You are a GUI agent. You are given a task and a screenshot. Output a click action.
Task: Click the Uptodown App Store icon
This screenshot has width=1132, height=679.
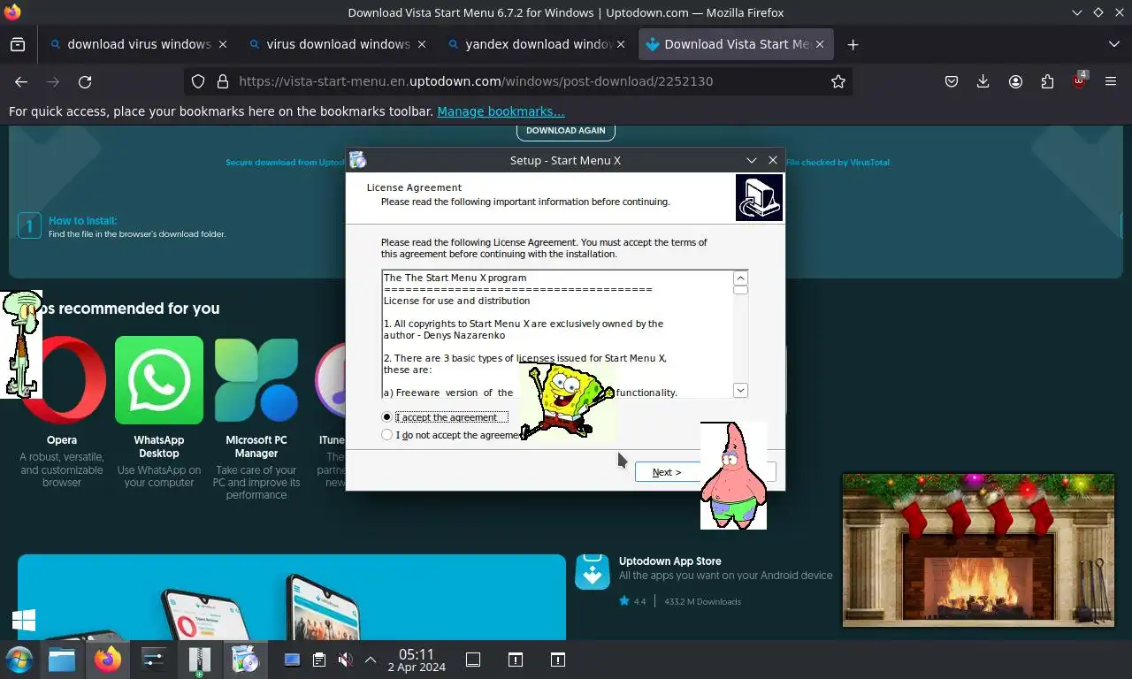[x=593, y=571]
